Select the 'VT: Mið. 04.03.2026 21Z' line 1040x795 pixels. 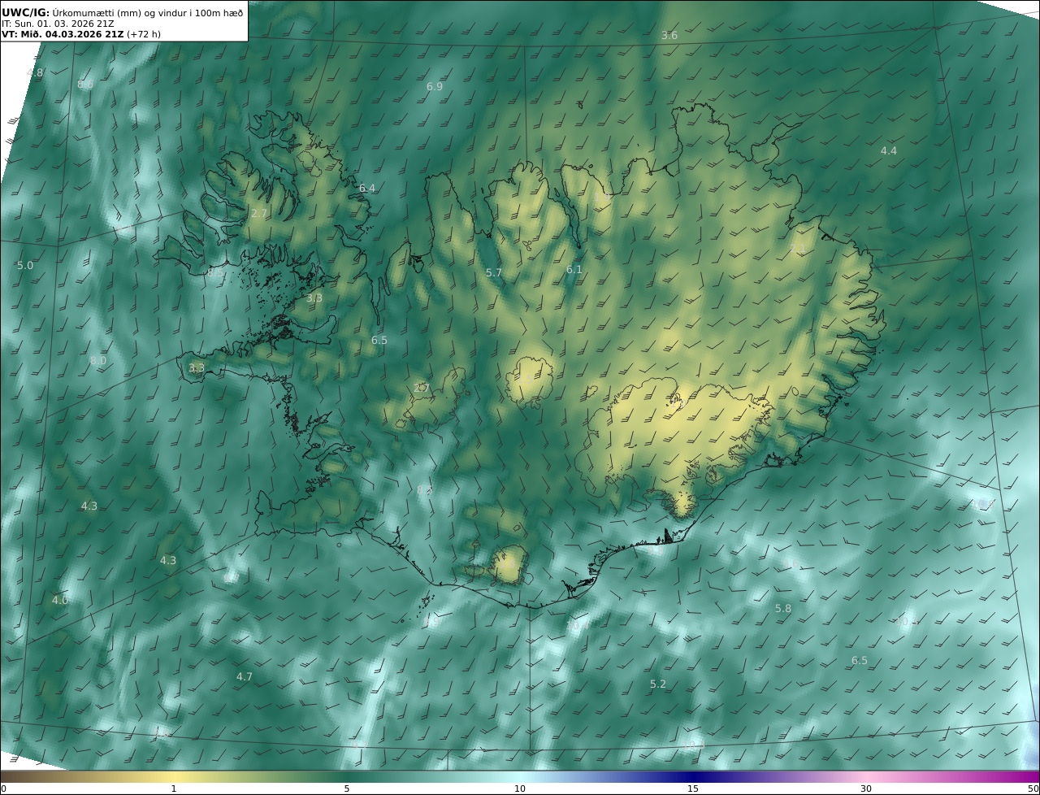pos(80,34)
